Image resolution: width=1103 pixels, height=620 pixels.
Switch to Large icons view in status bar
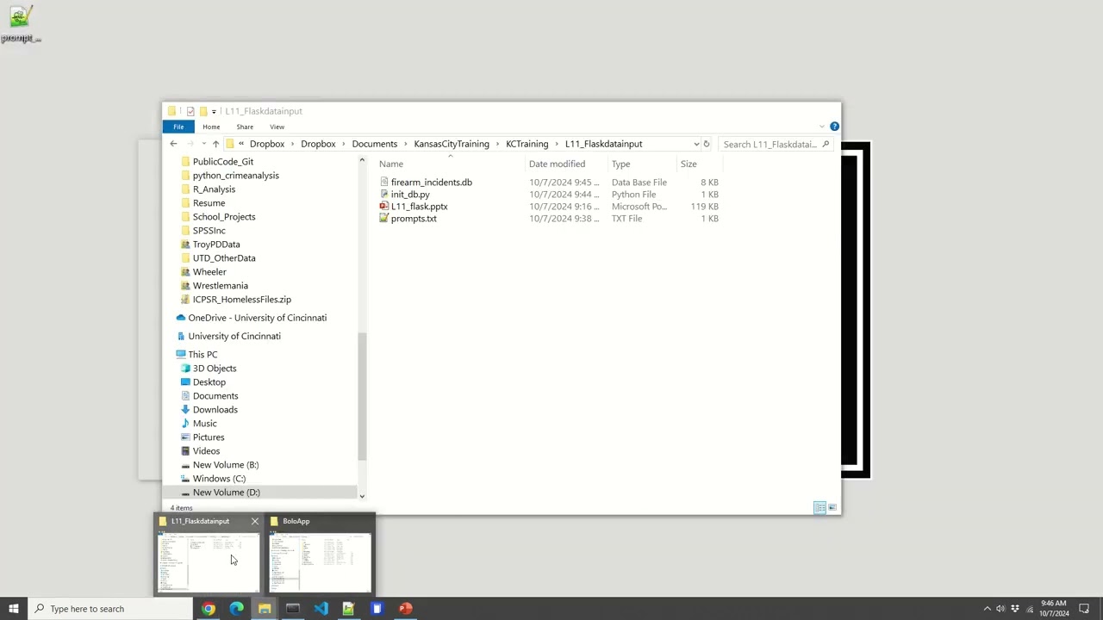[832, 508]
